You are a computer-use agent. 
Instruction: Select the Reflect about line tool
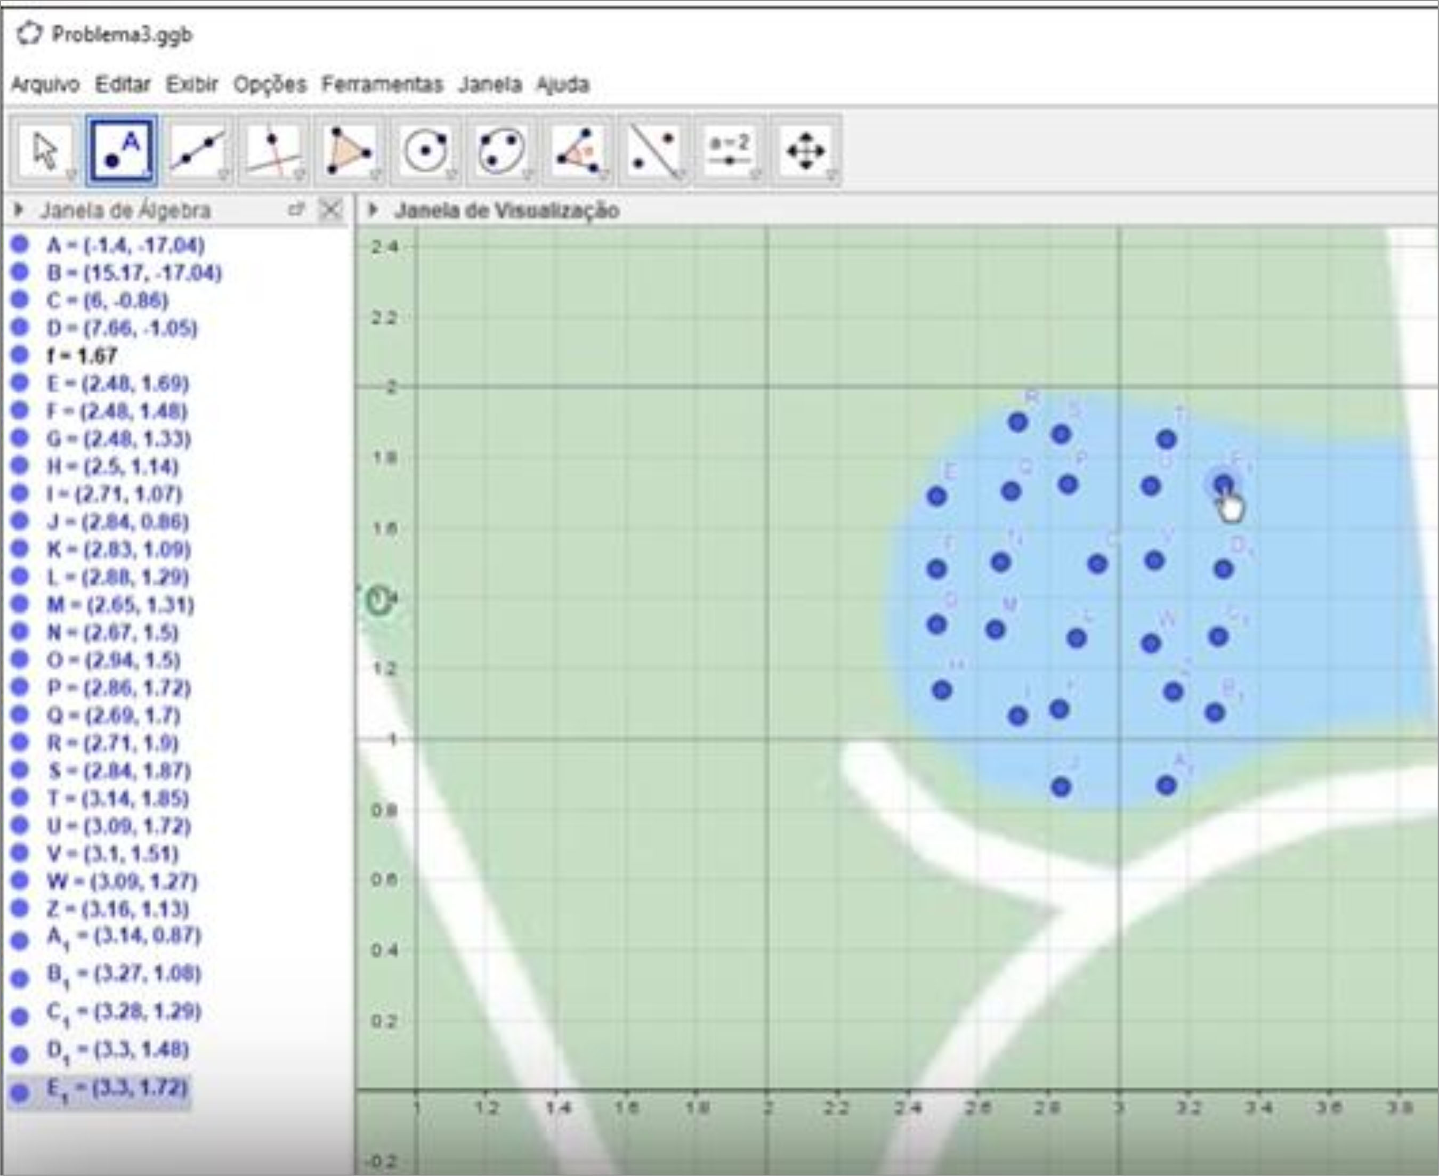(653, 150)
